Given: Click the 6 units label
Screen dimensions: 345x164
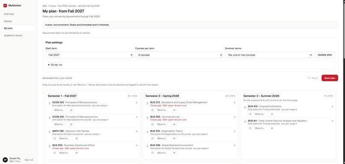Looking at the screenshot, I should (328, 96).
